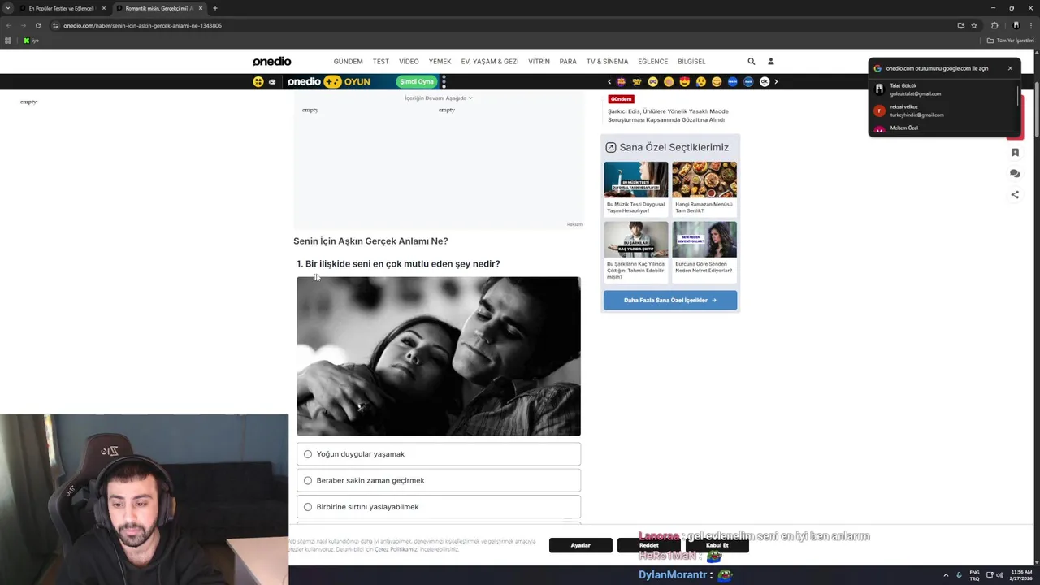The height and width of the screenshot is (585, 1040).
Task: Open Chrome profile avatar in toolbar
Action: pyautogui.click(x=1016, y=25)
